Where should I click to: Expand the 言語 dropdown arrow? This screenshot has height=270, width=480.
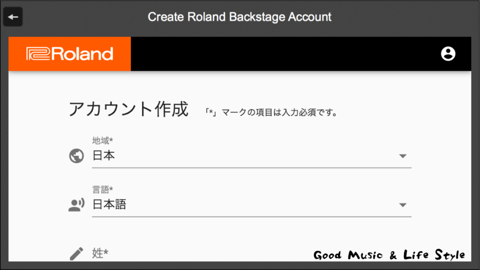point(403,205)
